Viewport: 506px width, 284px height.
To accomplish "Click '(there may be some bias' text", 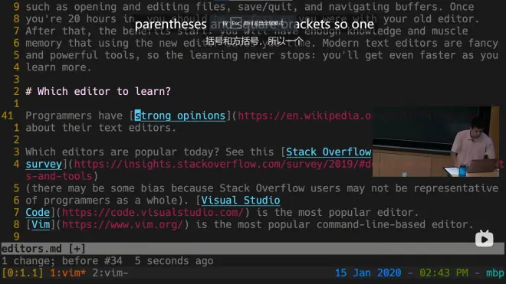I will tap(95, 188).
